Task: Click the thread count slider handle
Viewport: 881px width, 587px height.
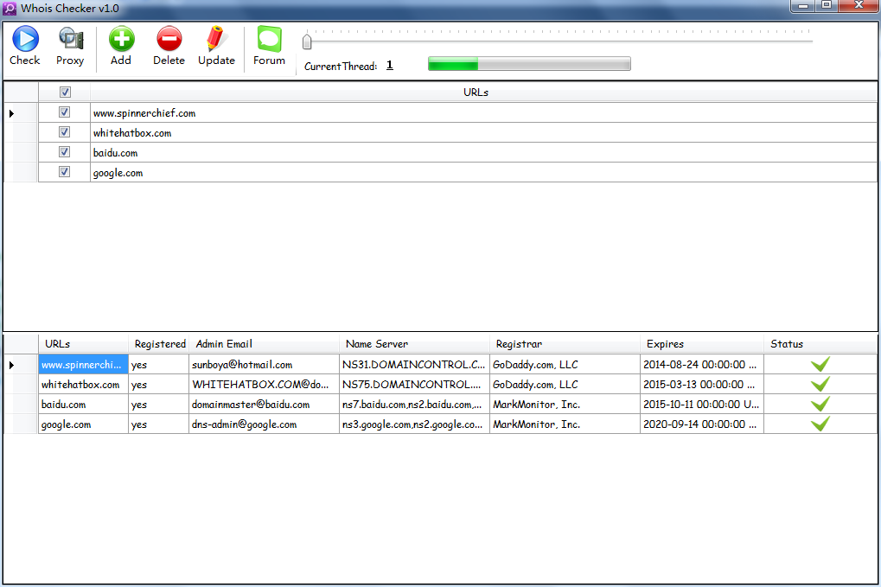Action: click(306, 41)
